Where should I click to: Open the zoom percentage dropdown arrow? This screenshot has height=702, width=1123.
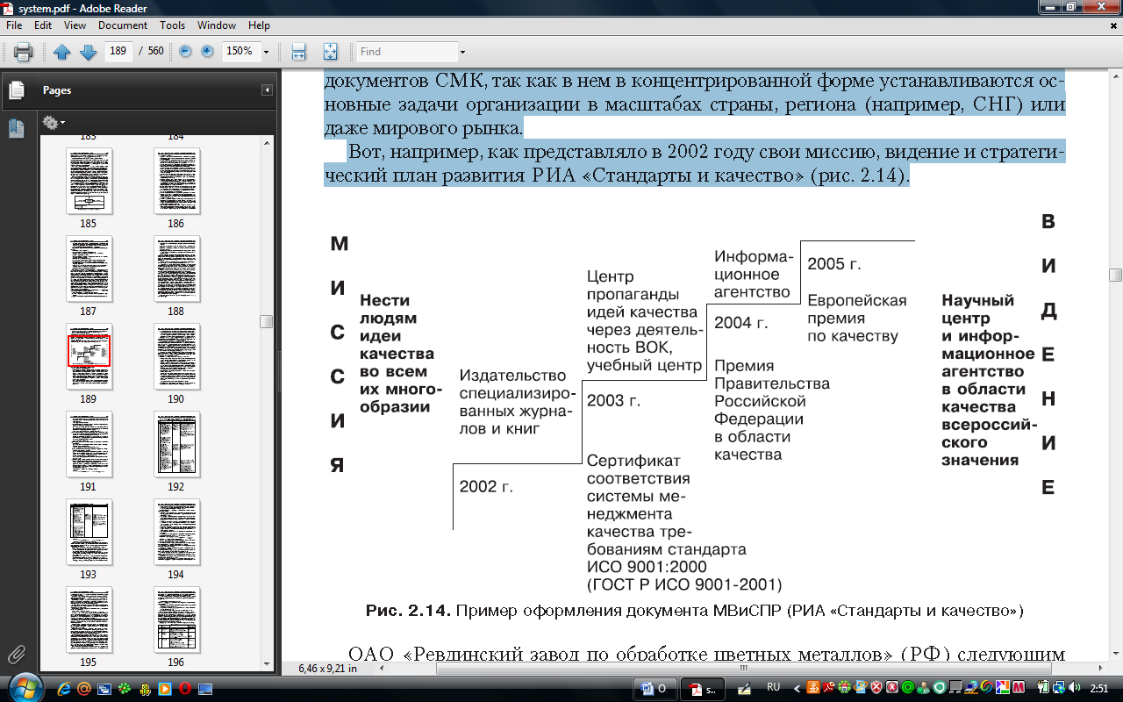pyautogui.click(x=266, y=52)
